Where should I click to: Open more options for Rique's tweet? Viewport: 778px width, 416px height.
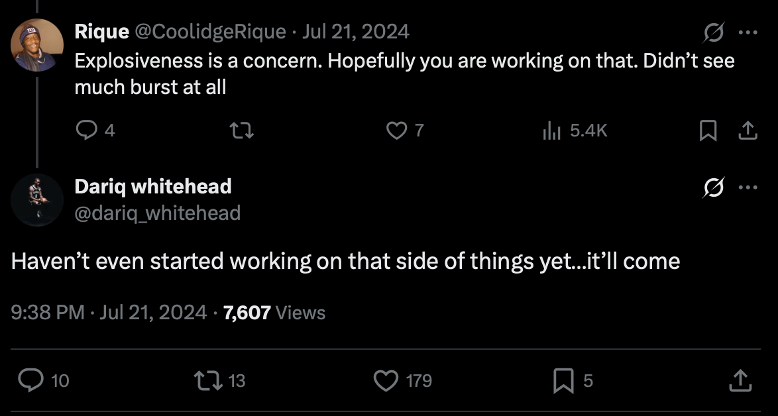pyautogui.click(x=748, y=32)
